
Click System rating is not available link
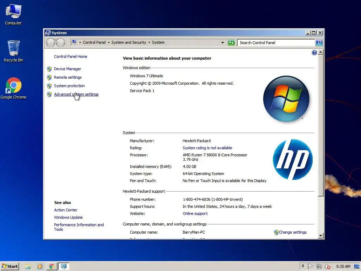pos(207,148)
